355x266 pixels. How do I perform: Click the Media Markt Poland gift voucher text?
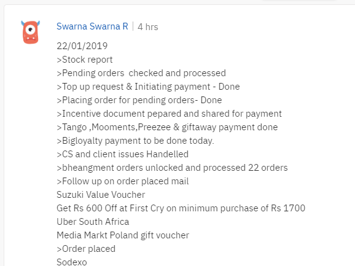click(x=123, y=235)
